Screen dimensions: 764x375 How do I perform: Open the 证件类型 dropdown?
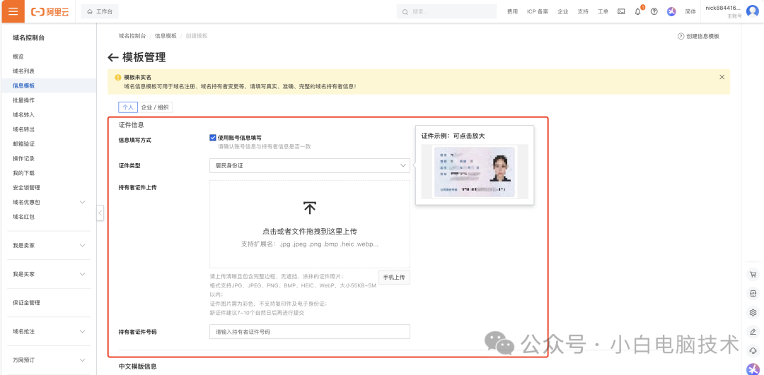tap(310, 165)
